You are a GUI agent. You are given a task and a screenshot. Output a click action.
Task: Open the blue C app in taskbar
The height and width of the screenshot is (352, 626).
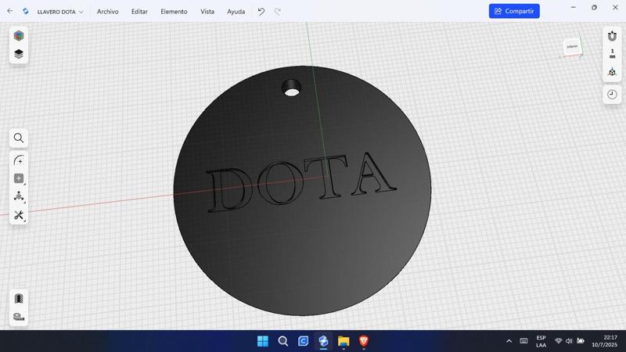click(x=303, y=341)
